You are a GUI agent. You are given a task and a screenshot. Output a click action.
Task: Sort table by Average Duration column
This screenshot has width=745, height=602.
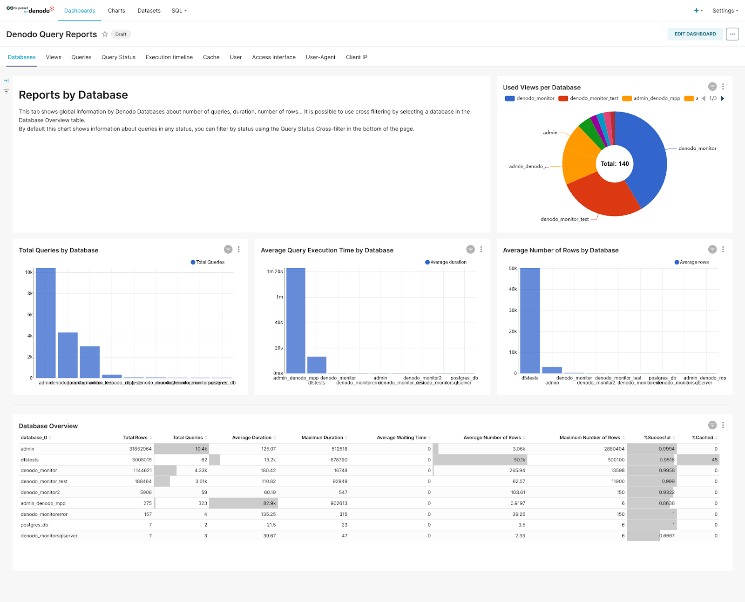click(254, 438)
